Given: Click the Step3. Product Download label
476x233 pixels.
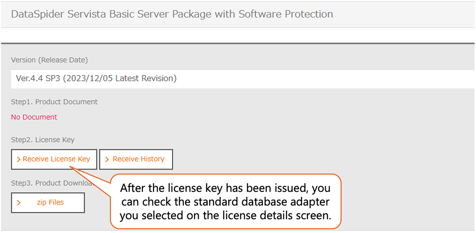Looking at the screenshot, I should (x=52, y=183).
